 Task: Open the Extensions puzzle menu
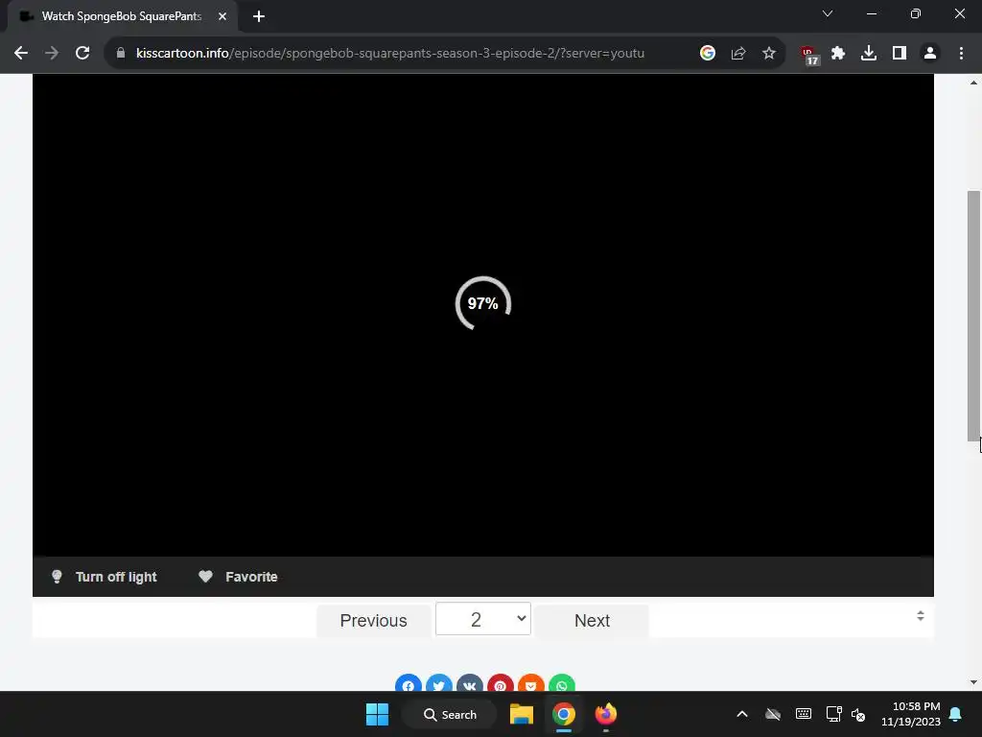click(x=838, y=54)
